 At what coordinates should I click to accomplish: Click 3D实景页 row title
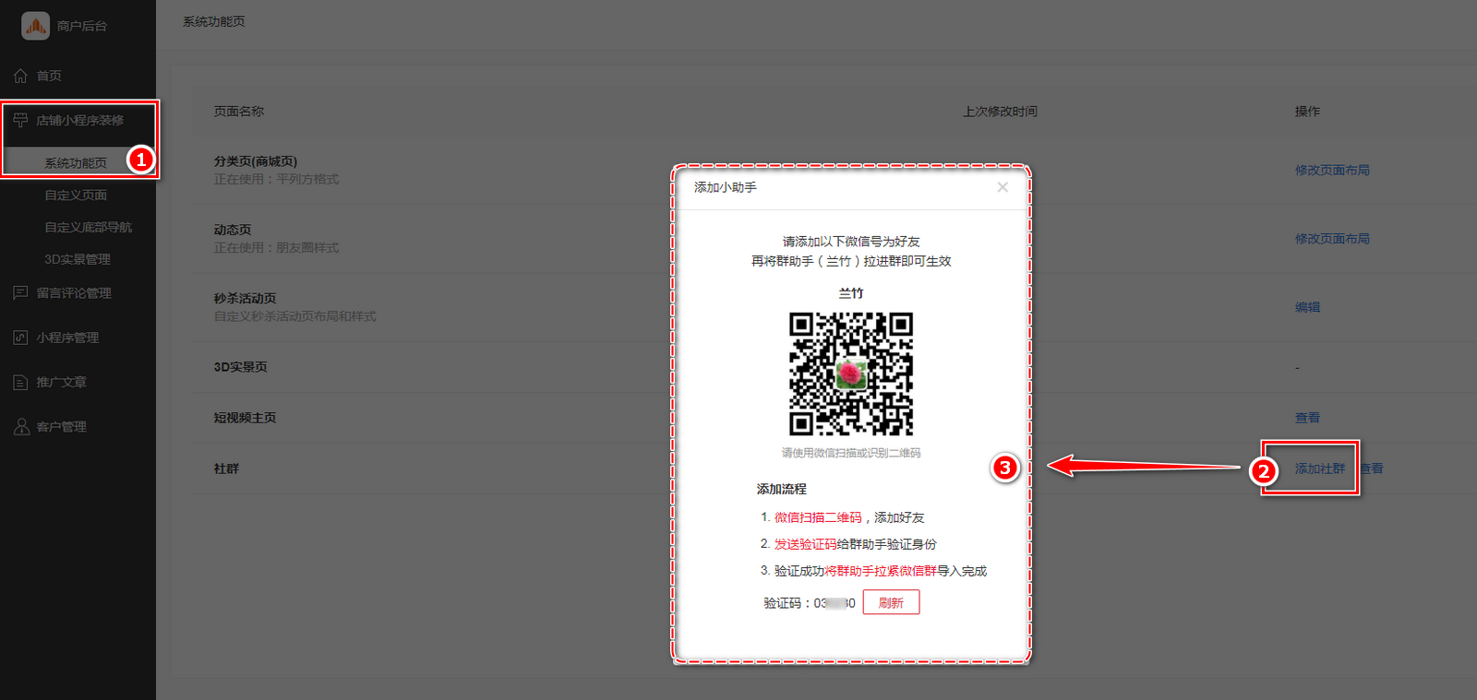coord(241,367)
